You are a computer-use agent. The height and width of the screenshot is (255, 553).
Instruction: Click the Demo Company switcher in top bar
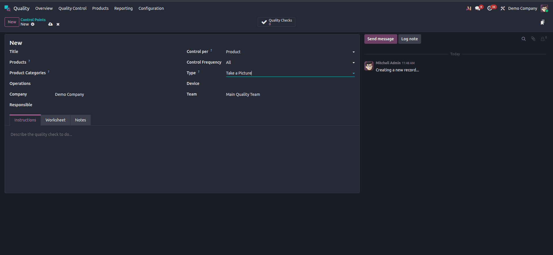tap(522, 8)
